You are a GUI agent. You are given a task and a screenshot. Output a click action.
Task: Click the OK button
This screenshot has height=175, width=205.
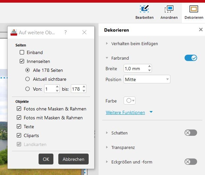[46, 159]
